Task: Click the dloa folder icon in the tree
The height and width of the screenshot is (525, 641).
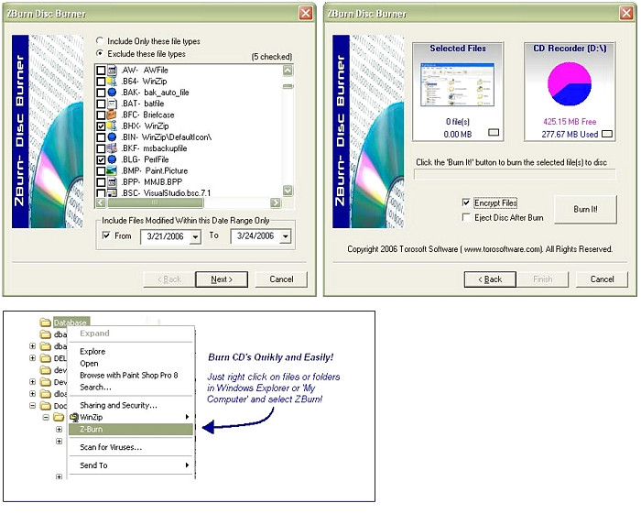Action: (46, 394)
